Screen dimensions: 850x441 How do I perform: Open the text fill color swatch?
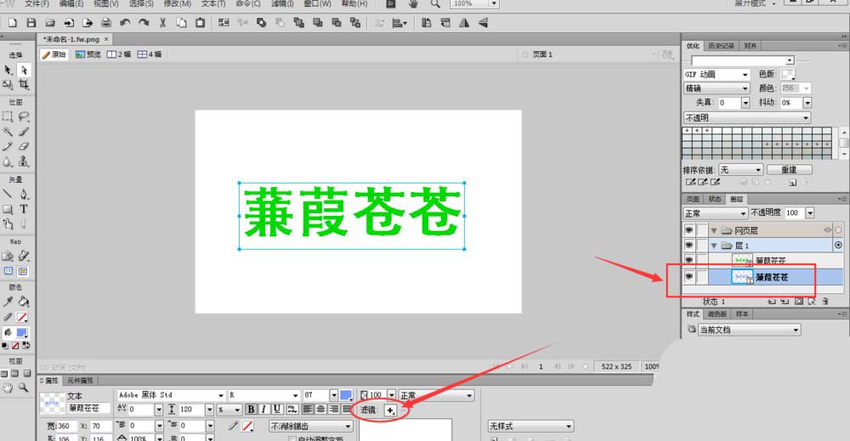coord(346,396)
